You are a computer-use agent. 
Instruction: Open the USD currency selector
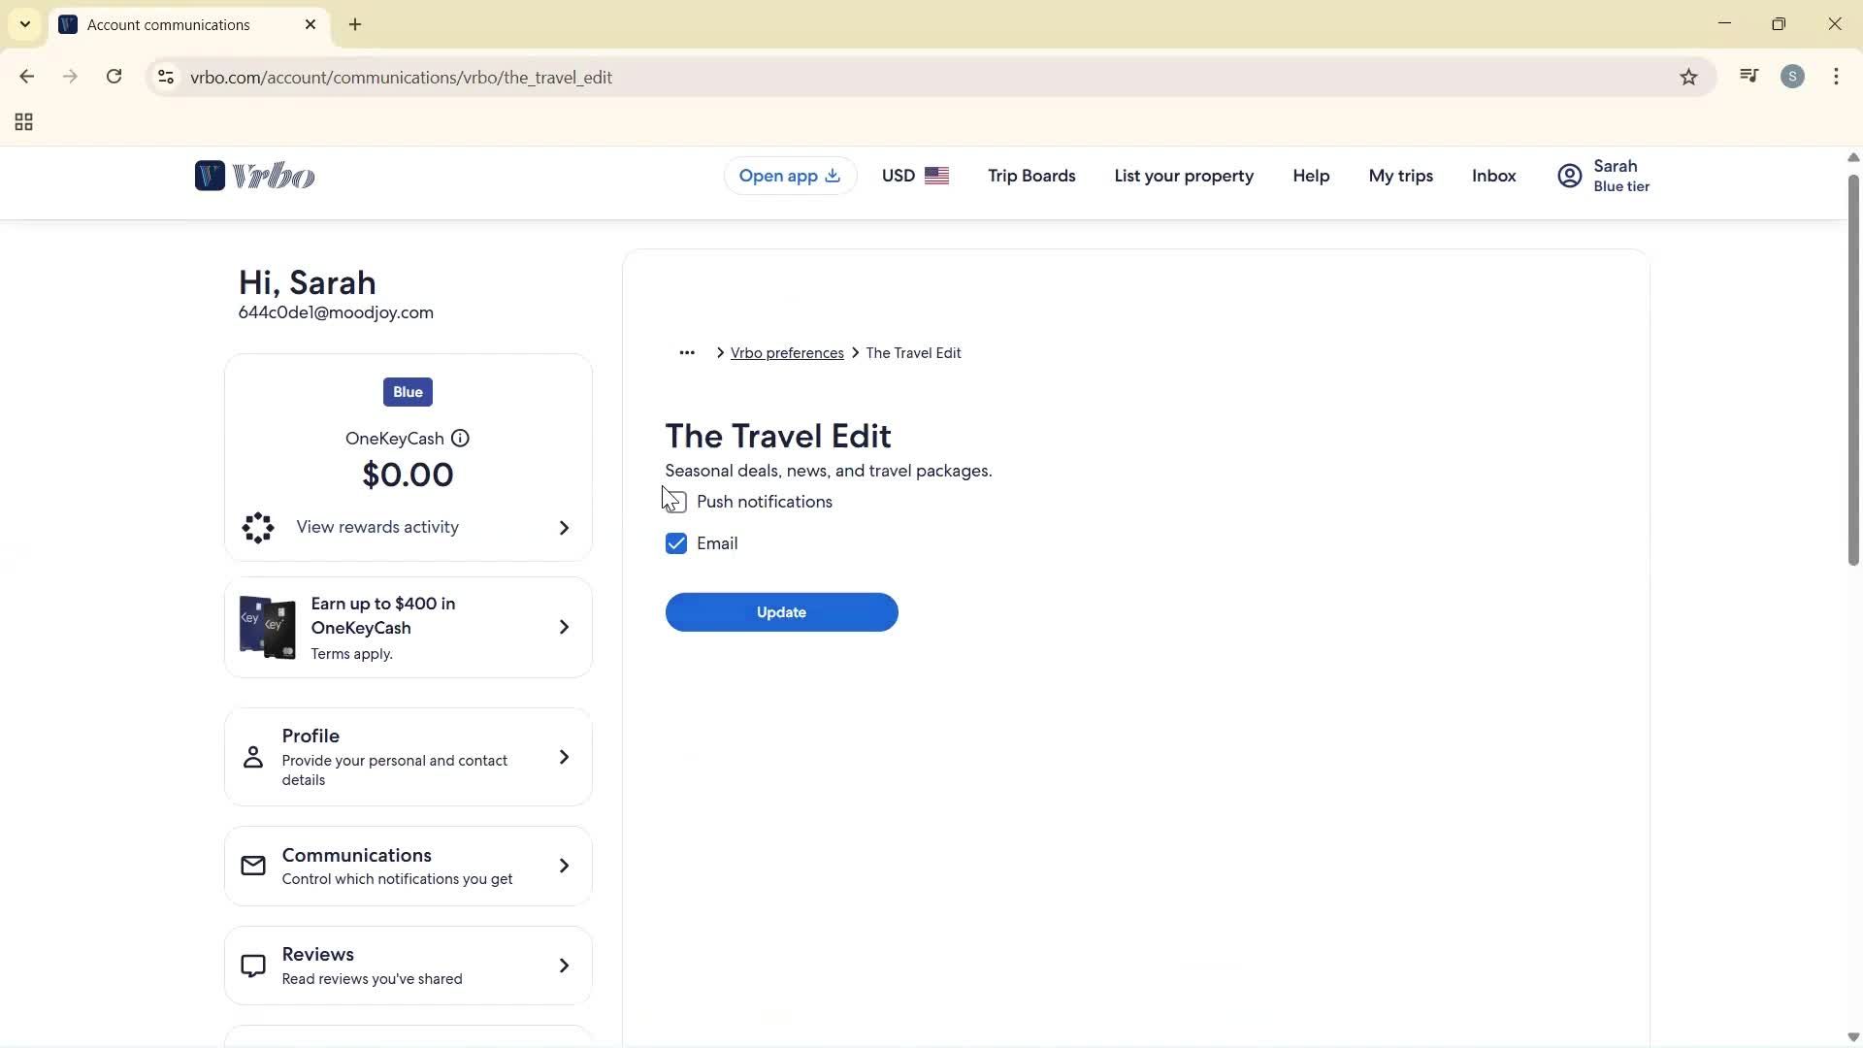(x=914, y=176)
